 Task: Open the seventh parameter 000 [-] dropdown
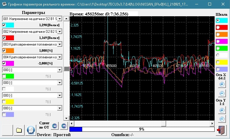point(60,95)
